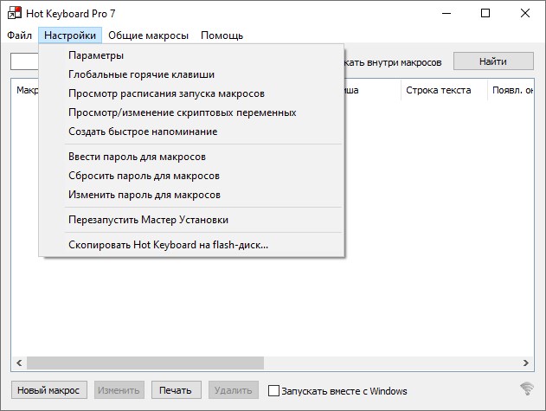Choose Ввести пароль для макросов
Screen dimensions: 546x411
[x=137, y=157]
